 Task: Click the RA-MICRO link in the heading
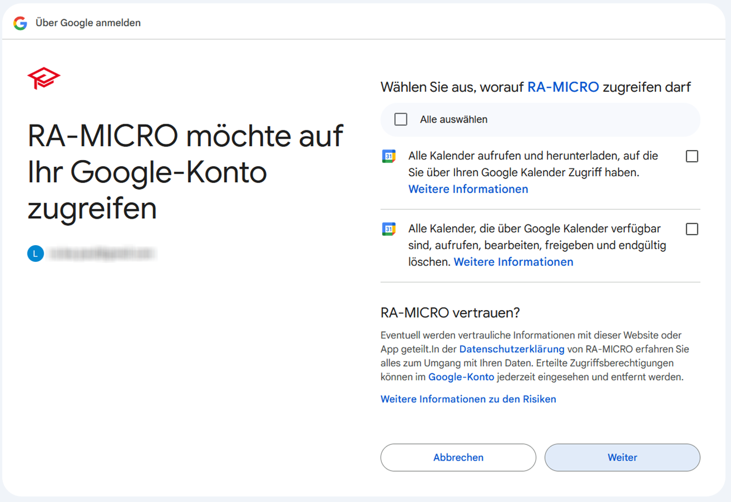click(x=563, y=87)
